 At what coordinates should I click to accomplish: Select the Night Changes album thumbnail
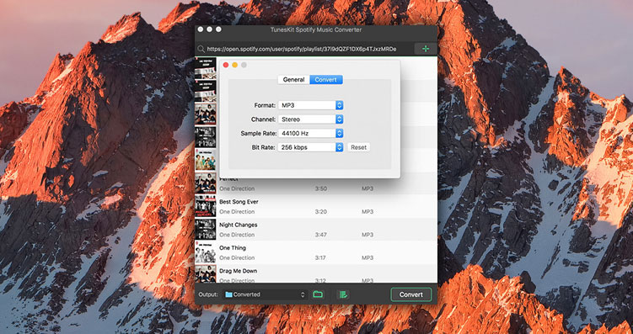206,229
